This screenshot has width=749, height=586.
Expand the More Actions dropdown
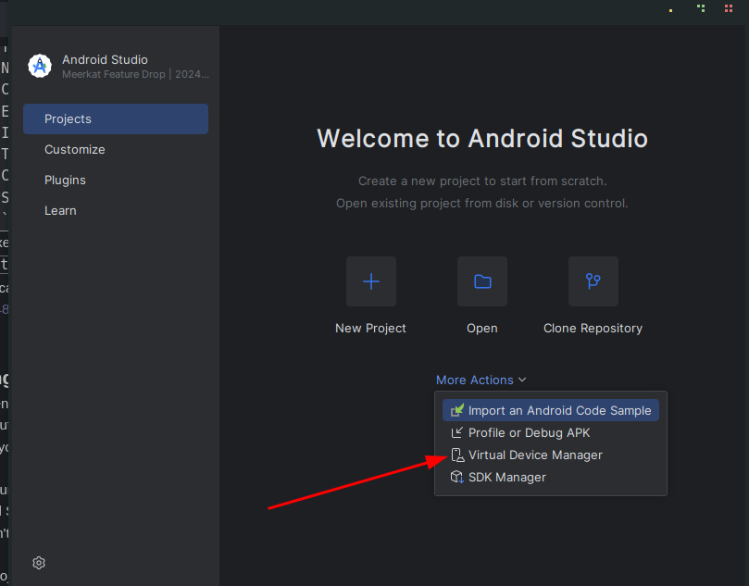pyautogui.click(x=481, y=380)
